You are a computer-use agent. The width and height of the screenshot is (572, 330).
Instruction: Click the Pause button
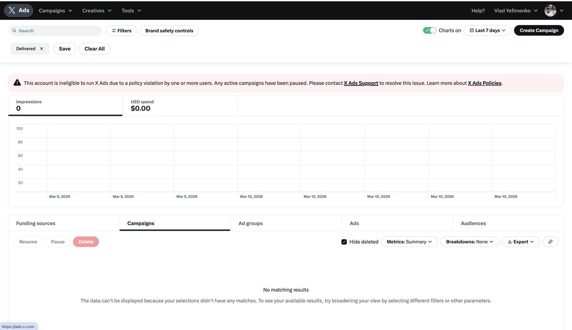(x=58, y=242)
